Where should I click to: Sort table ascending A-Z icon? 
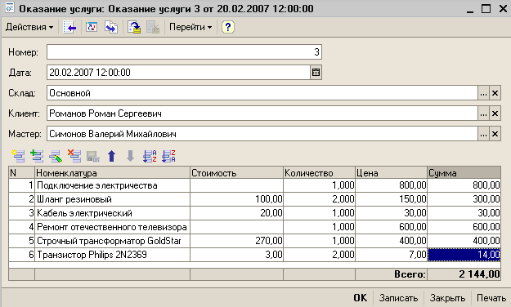tap(150, 156)
